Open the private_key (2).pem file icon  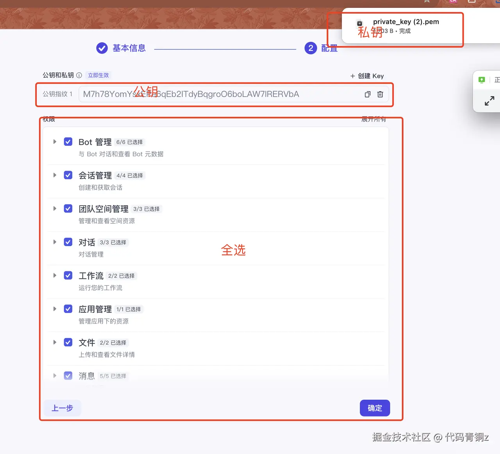click(x=360, y=23)
